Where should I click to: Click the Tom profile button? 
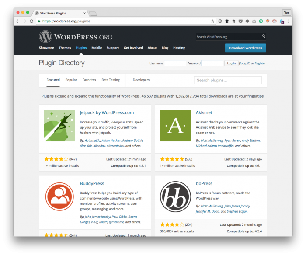point(286,13)
